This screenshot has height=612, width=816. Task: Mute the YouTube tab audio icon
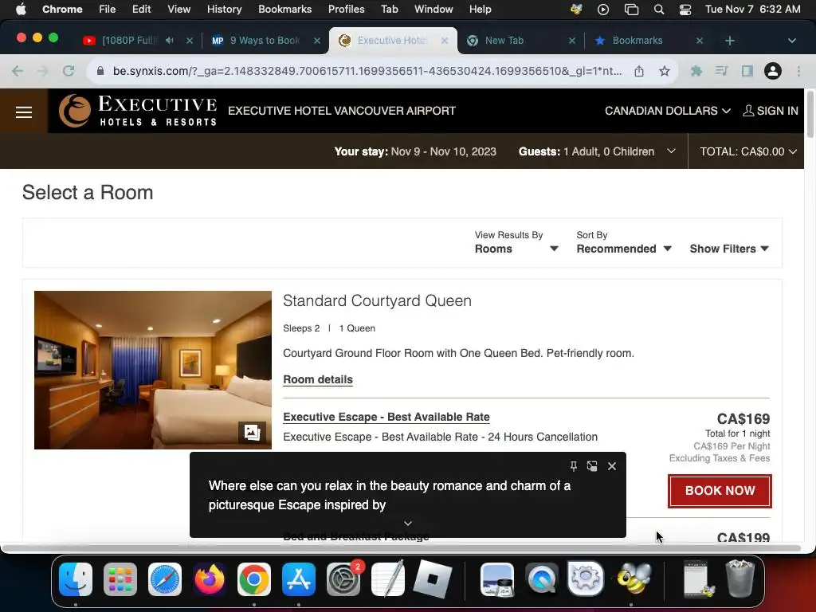[170, 40]
